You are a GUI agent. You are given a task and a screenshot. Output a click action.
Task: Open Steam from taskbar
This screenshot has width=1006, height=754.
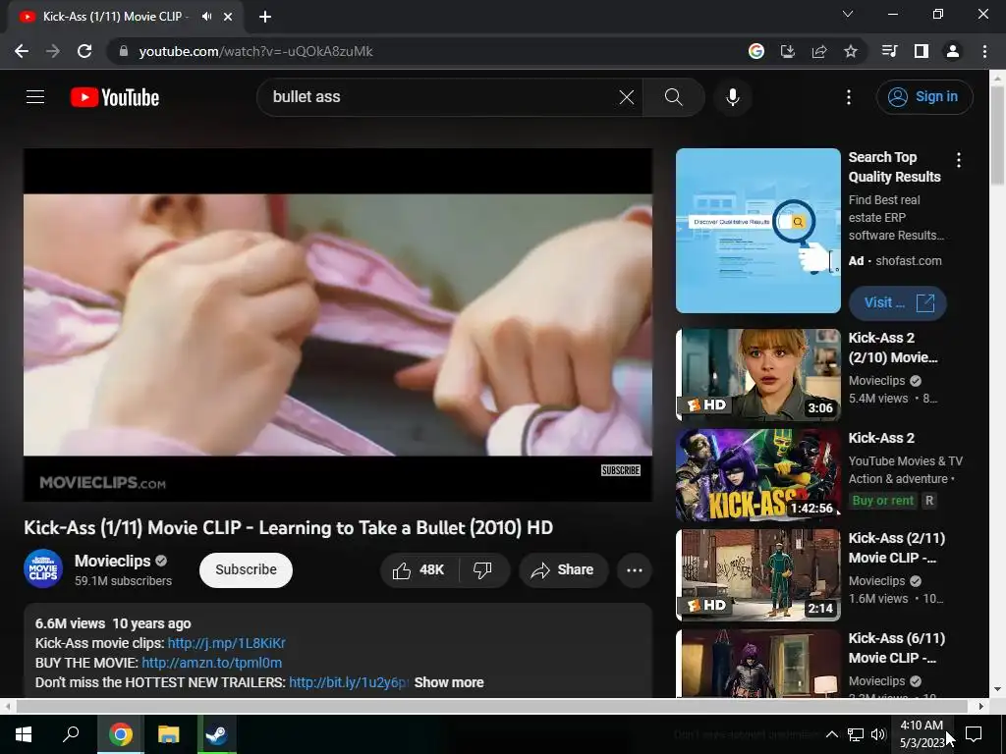tap(217, 734)
